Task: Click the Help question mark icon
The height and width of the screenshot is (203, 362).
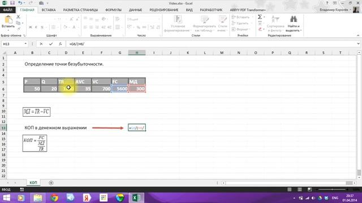Action: pos(327,3)
